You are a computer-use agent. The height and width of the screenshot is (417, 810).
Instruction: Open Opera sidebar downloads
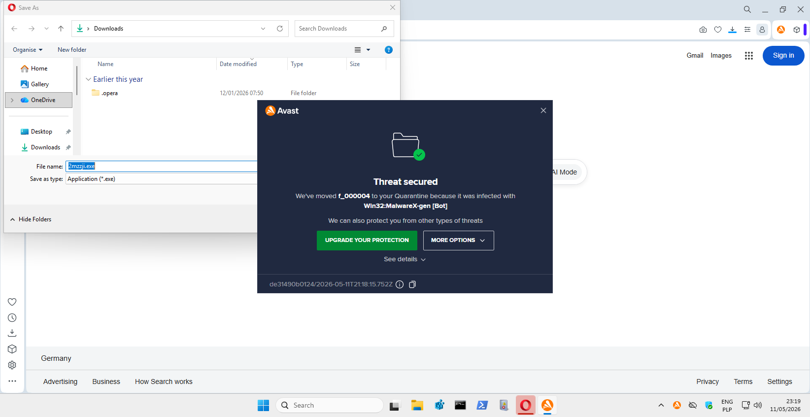[x=12, y=334]
